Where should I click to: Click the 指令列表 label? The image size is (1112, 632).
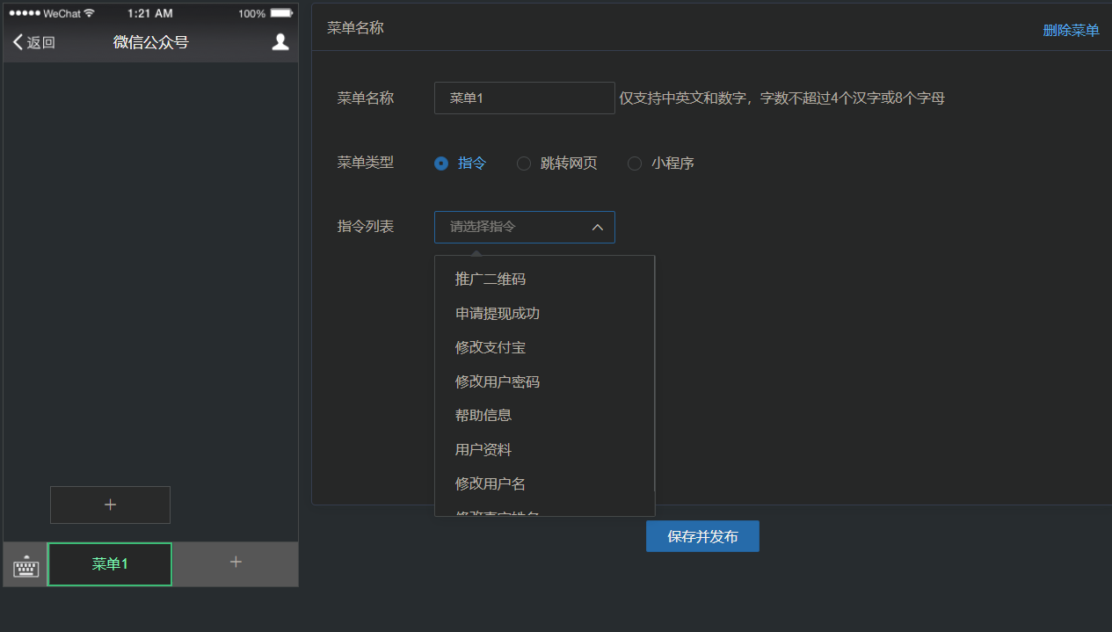tap(366, 227)
